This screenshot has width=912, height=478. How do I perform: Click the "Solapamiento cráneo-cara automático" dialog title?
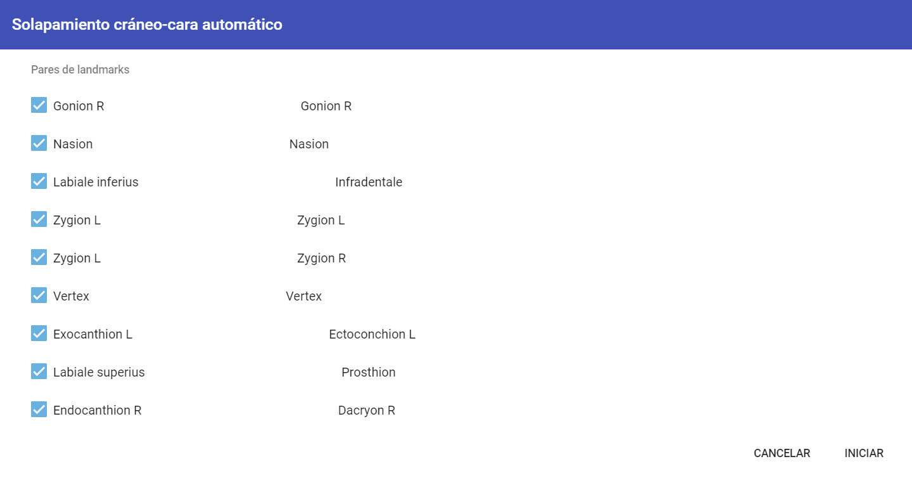147,25
